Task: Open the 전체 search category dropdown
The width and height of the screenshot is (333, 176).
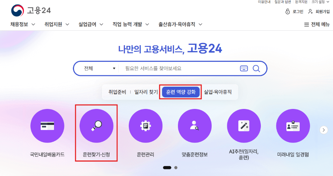Action: coord(100,69)
